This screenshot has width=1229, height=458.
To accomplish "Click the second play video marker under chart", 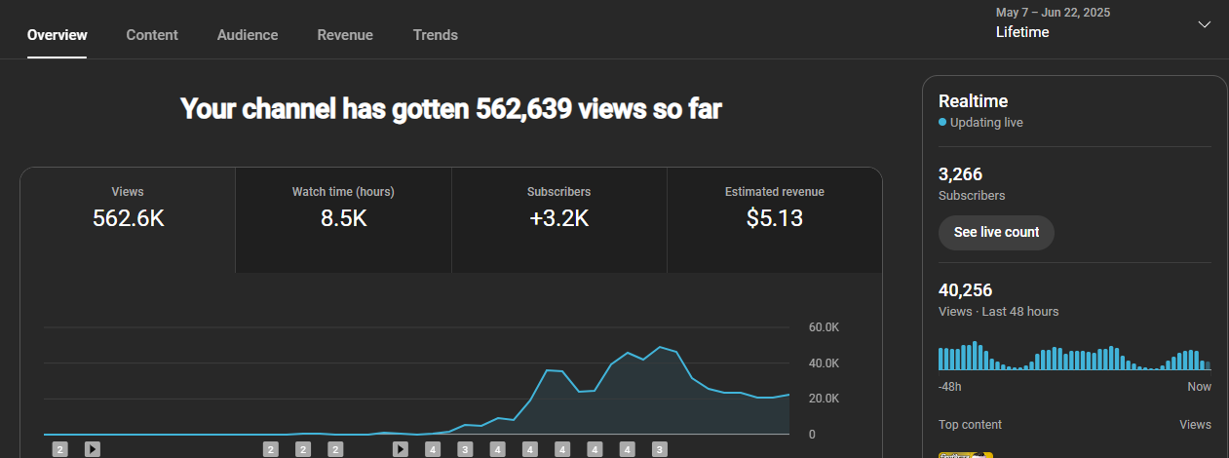I will click(x=400, y=449).
